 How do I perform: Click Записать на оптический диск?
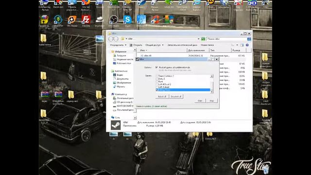182,45
